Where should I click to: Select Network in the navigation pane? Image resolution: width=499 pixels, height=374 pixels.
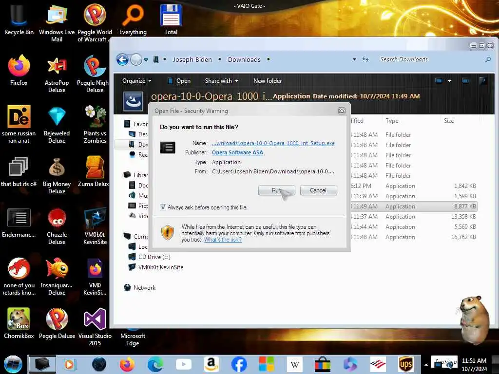pos(144,287)
